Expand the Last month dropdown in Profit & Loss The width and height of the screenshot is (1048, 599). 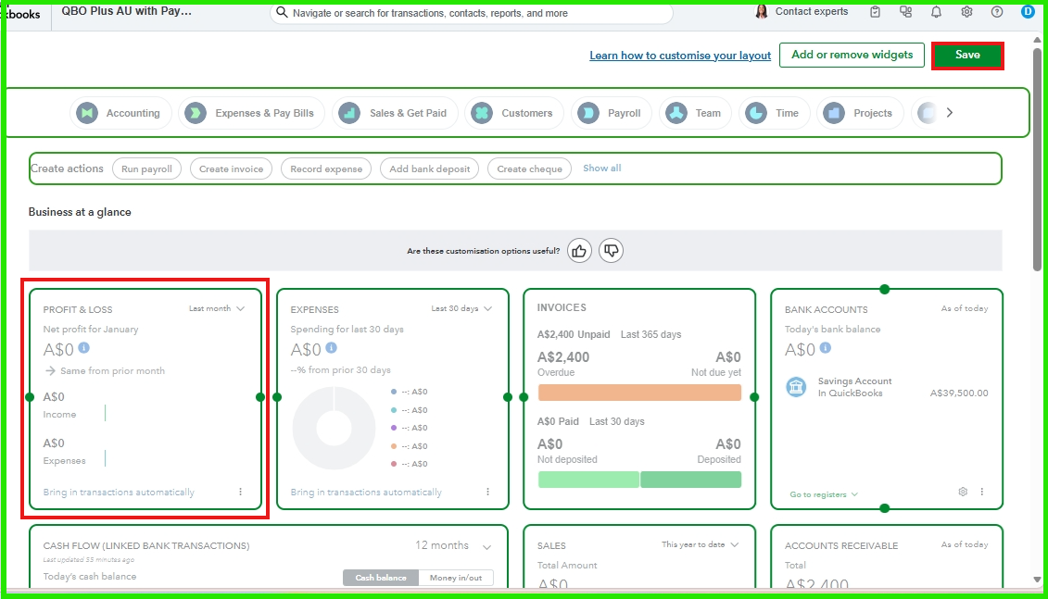tap(217, 308)
